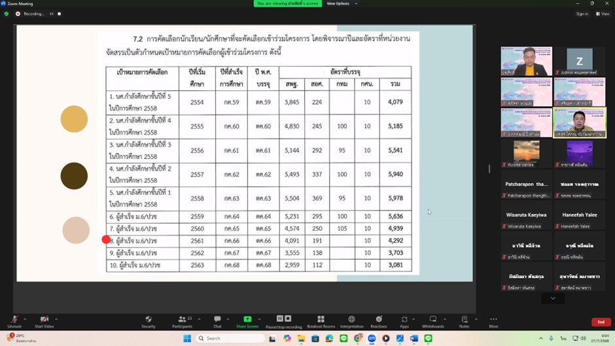This screenshot has height=346, width=615.
Task: Expand the arrow beside Participants
Action: click(x=200, y=319)
